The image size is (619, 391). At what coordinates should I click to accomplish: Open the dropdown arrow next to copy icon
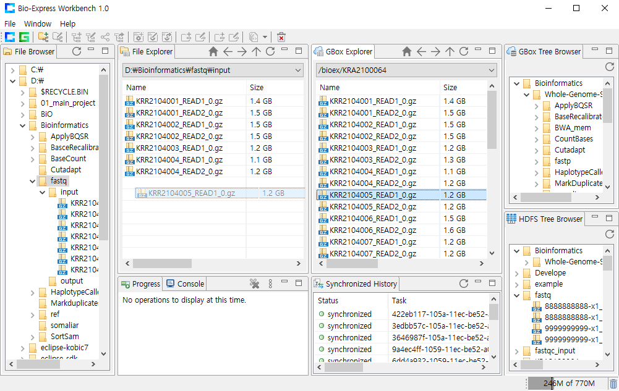click(x=265, y=37)
